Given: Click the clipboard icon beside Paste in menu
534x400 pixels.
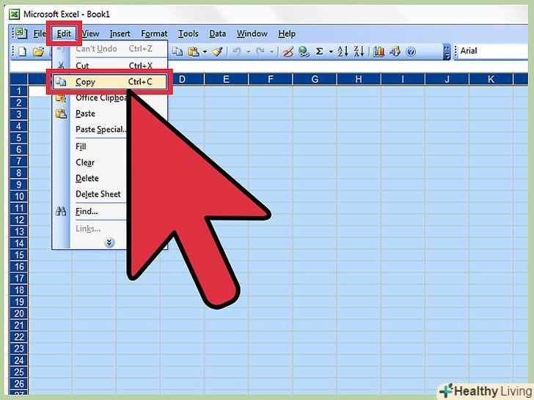Looking at the screenshot, I should 61,114.
